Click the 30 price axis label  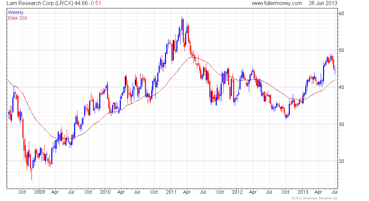[x=341, y=124]
